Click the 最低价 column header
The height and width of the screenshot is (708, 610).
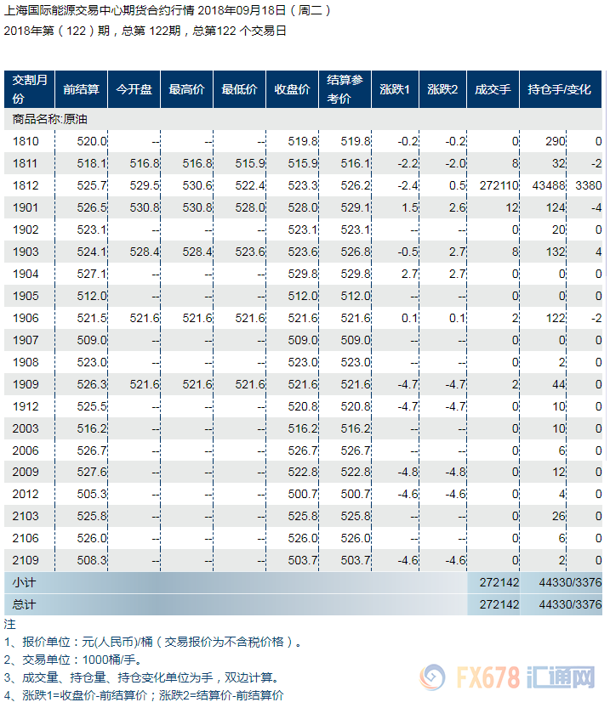point(239,89)
